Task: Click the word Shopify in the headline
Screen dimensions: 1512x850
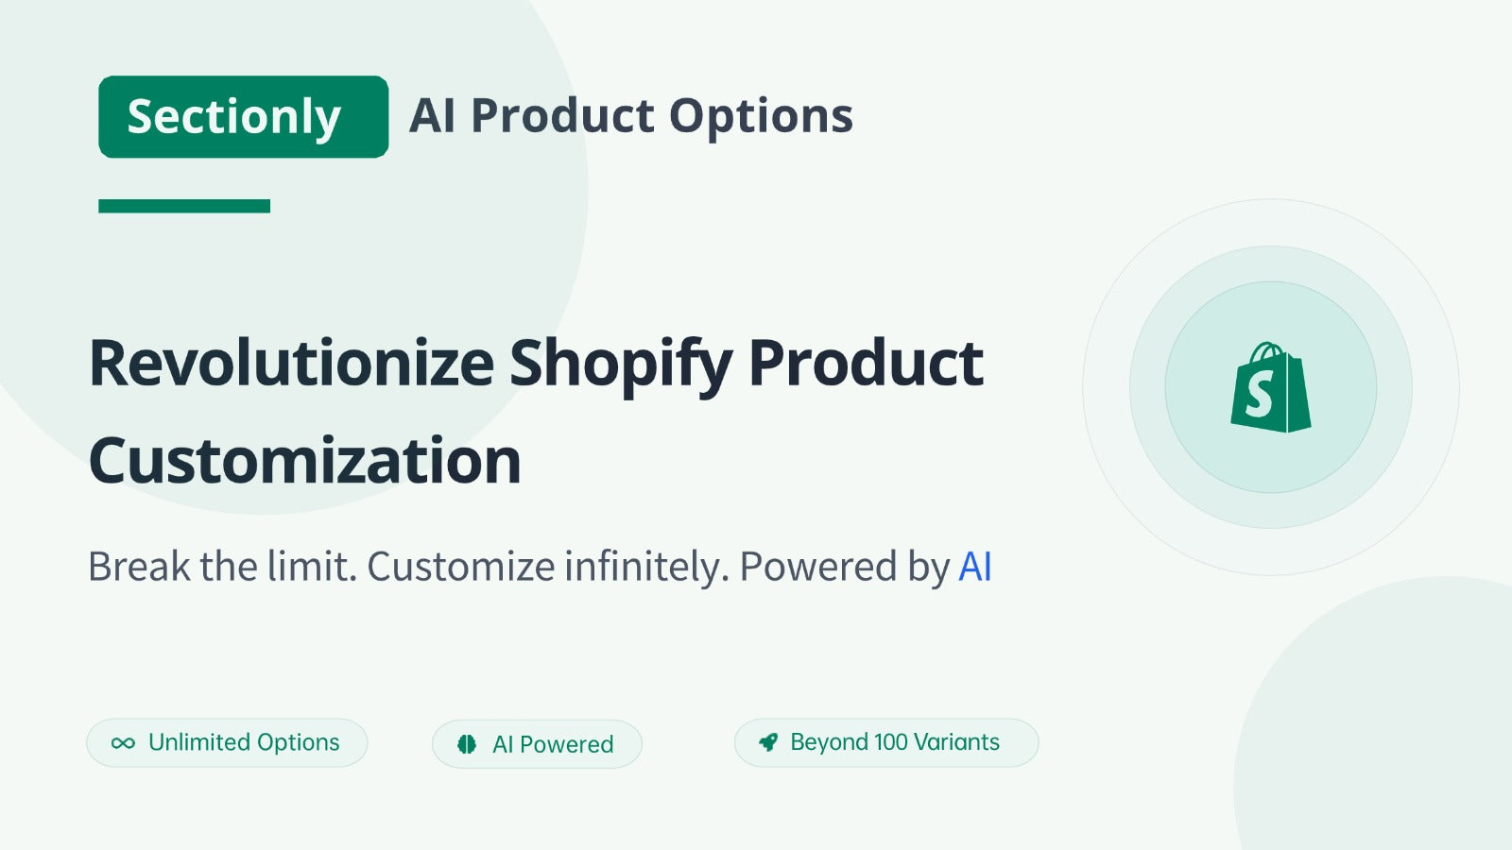Action: pos(621,366)
